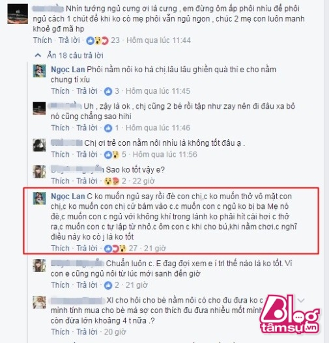Click 'Thích' under the top comment
Image resolution: width=329 pixels, height=343 pixels.
click(x=42, y=40)
